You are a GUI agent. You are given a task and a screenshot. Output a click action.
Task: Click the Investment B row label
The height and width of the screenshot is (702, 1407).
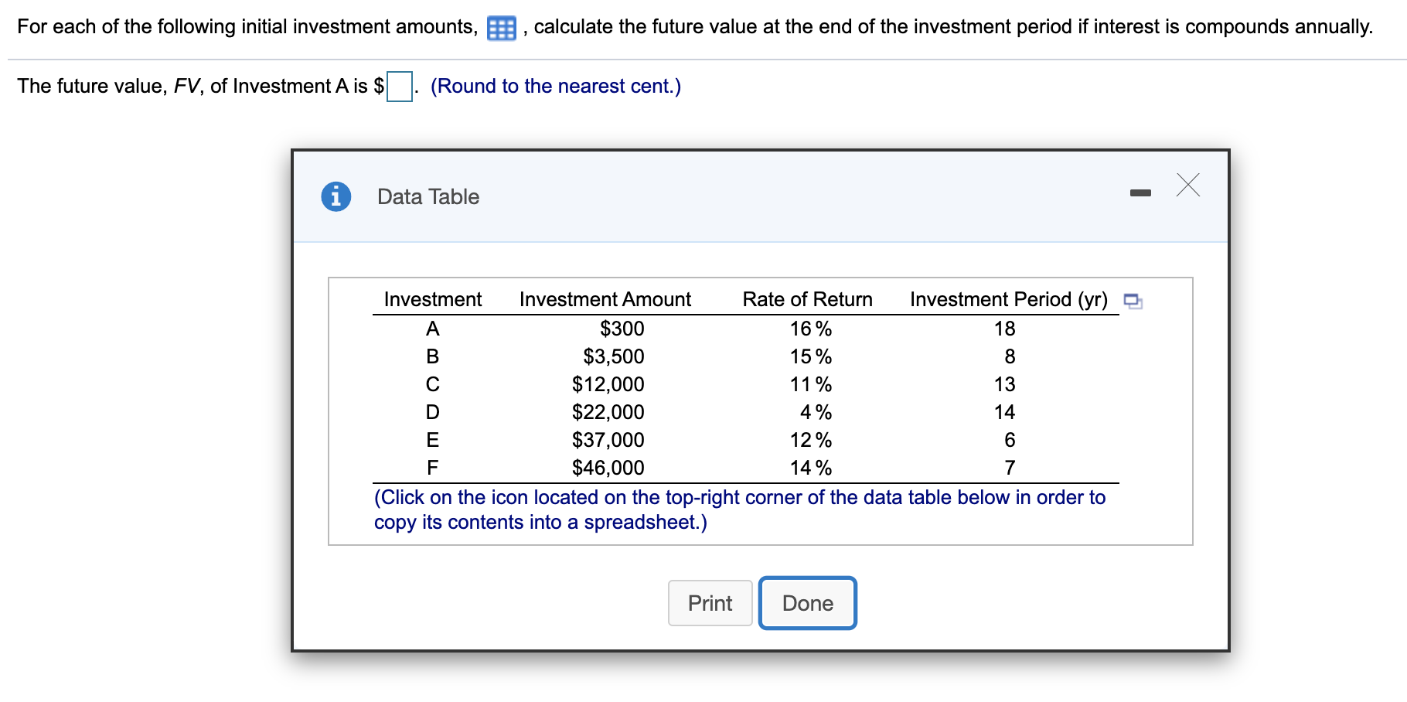coord(433,356)
